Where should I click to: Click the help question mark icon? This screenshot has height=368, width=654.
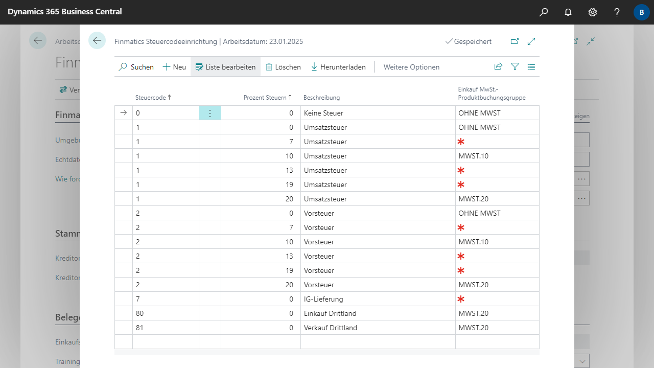[617, 12]
